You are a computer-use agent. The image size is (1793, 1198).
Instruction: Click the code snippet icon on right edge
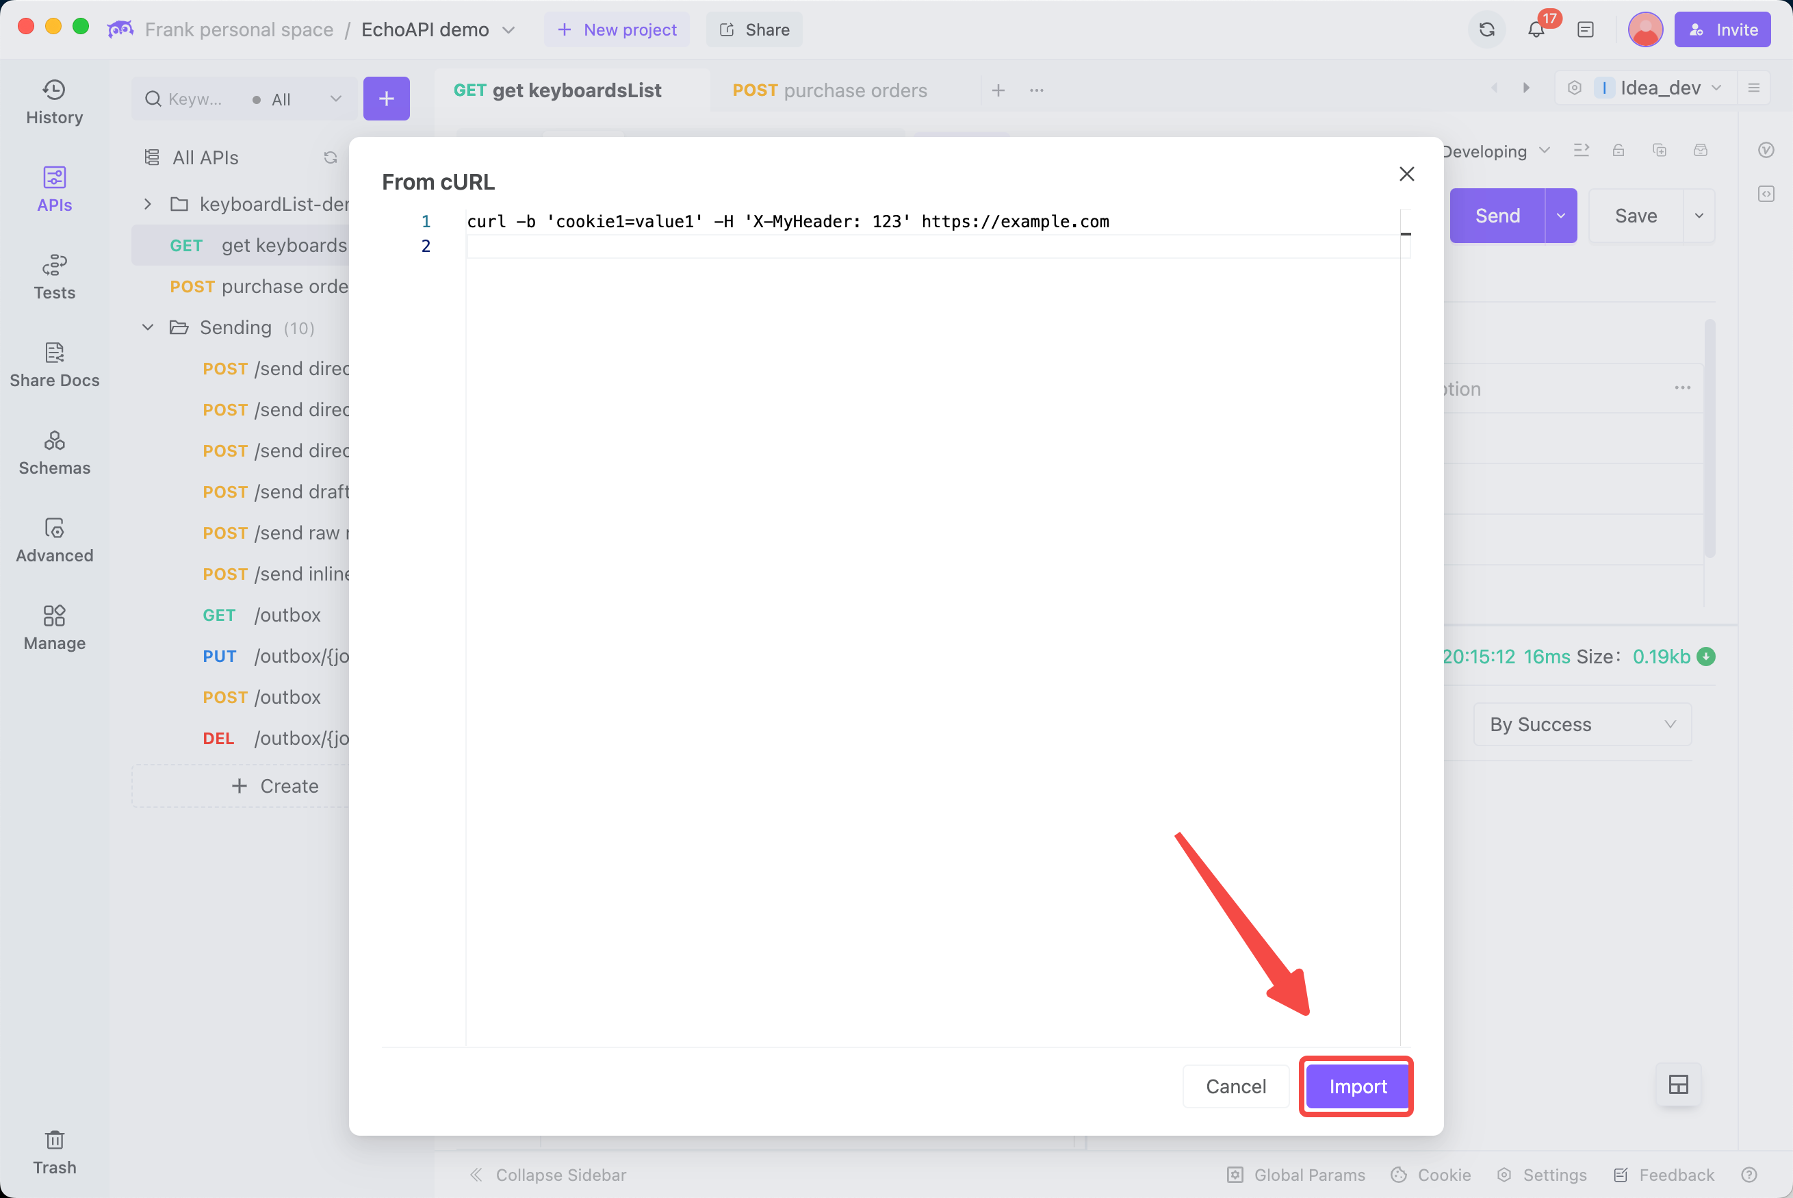point(1766,194)
